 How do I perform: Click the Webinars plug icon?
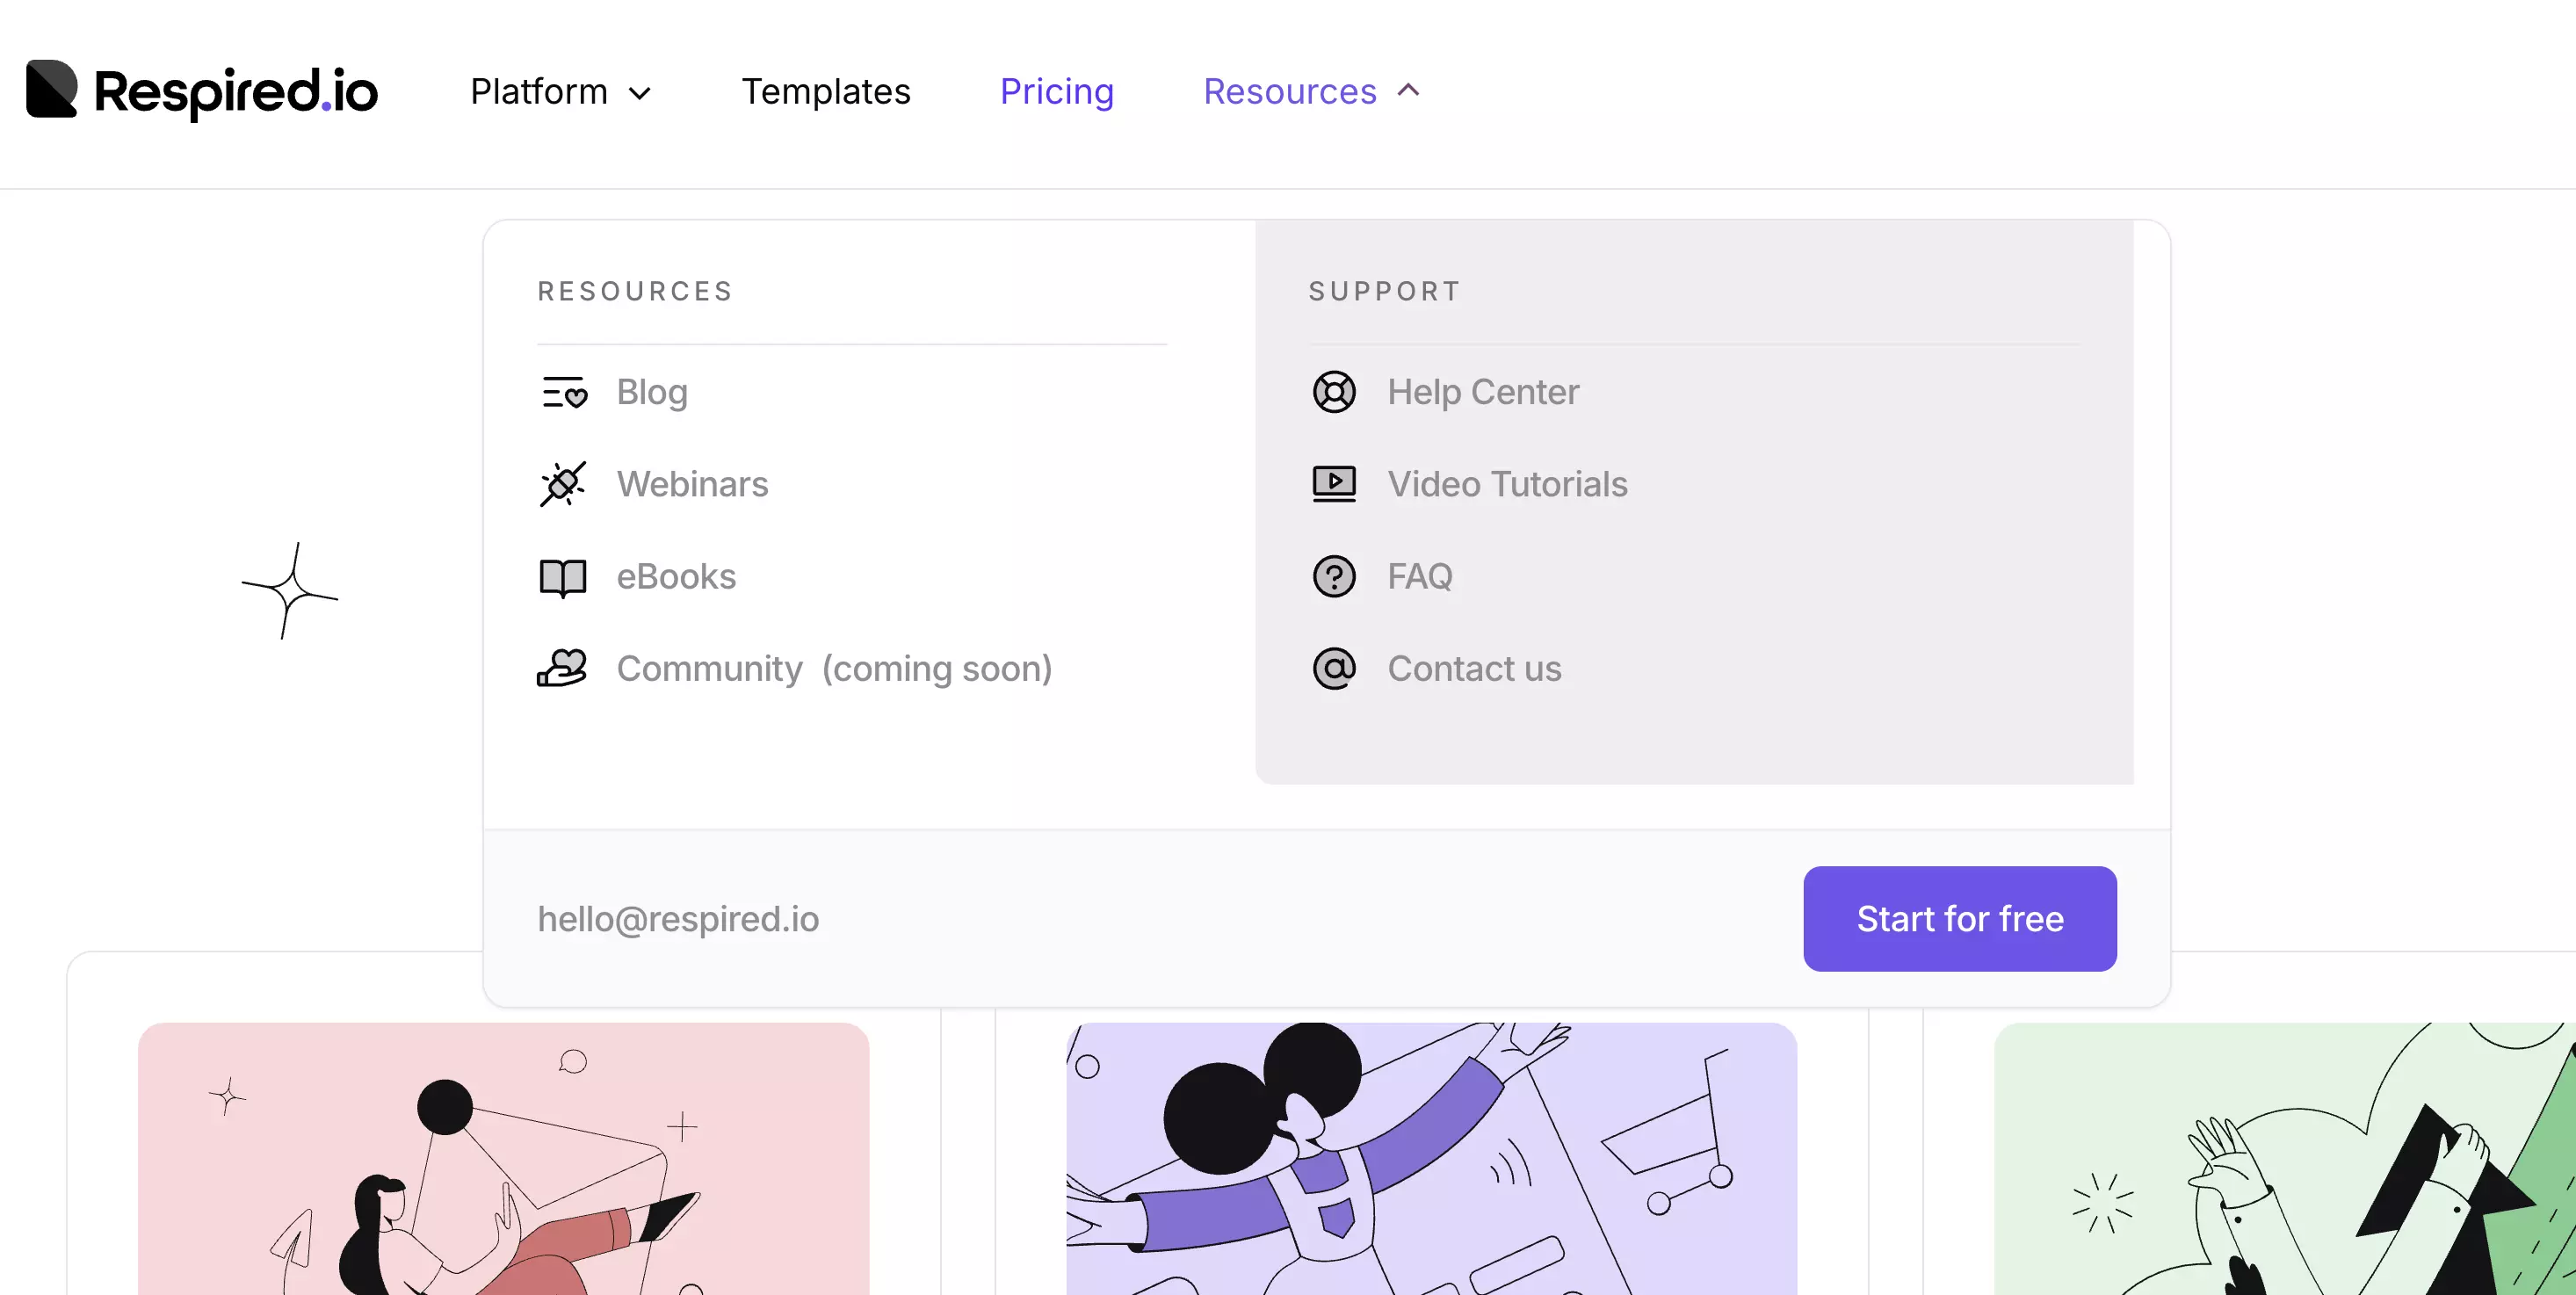(563, 484)
